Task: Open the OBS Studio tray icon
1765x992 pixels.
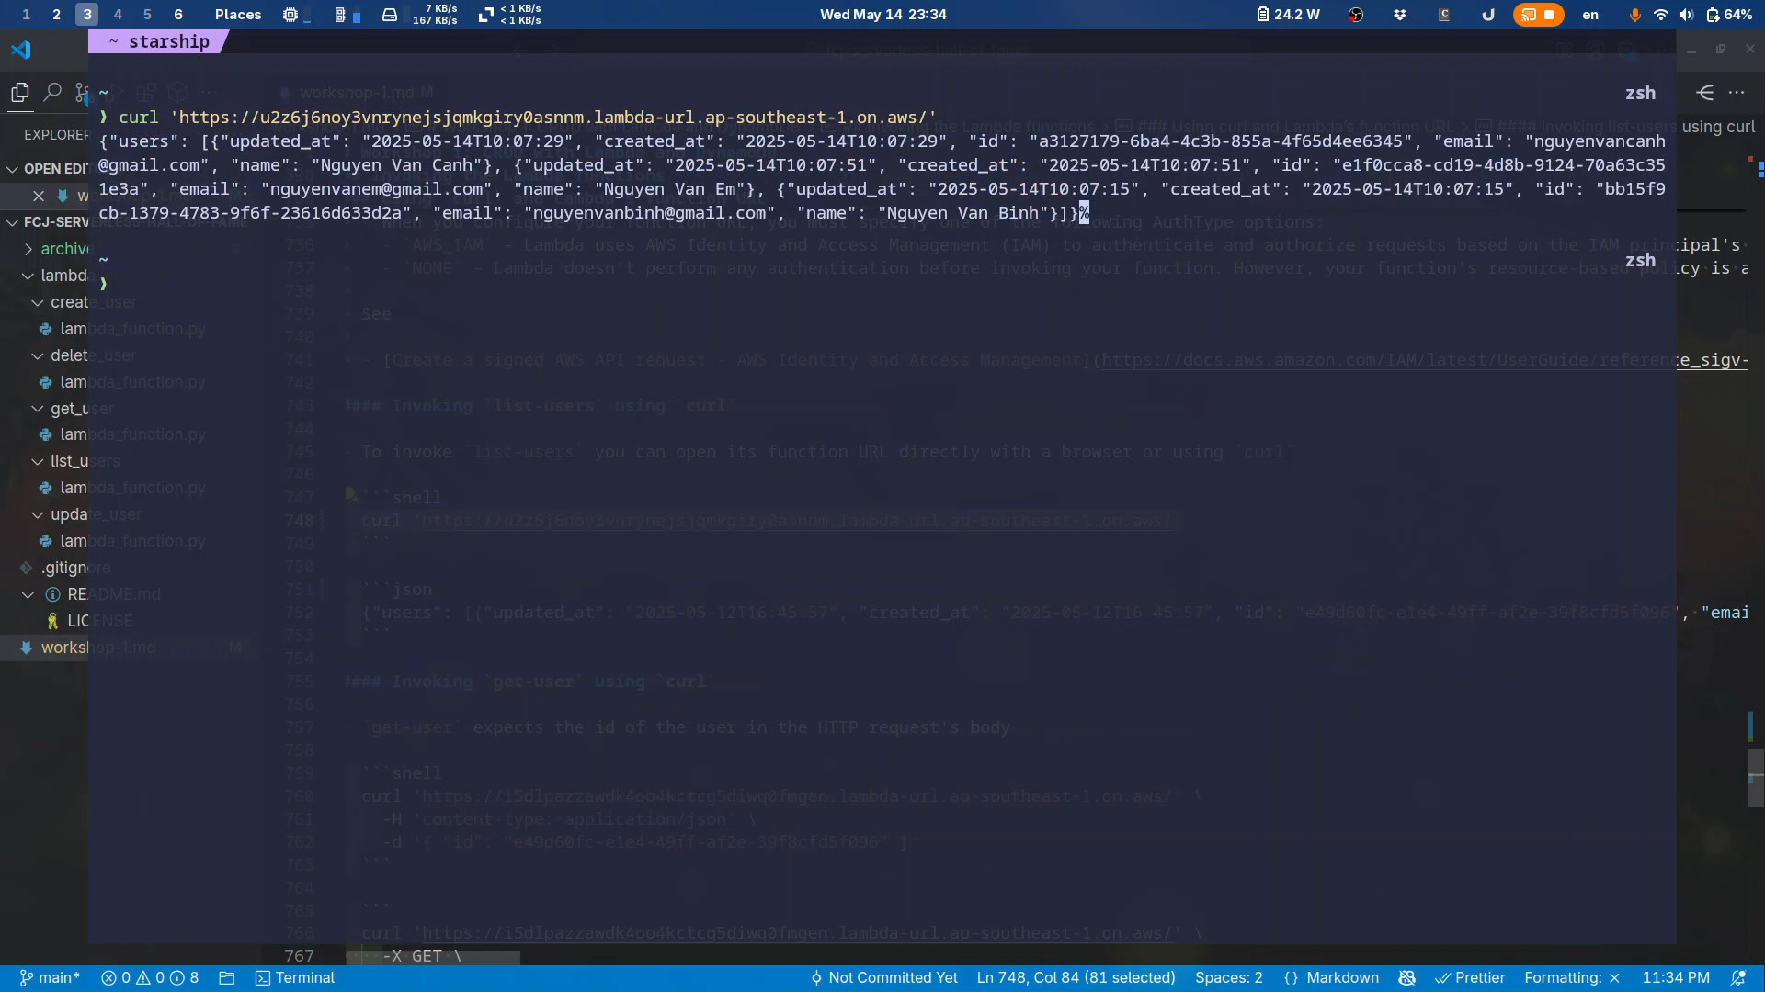Action: 1355,14
